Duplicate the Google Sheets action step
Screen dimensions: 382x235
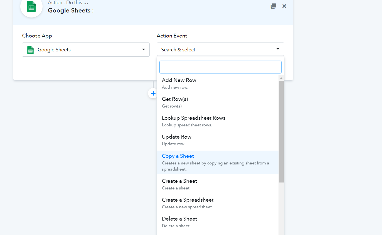click(273, 6)
